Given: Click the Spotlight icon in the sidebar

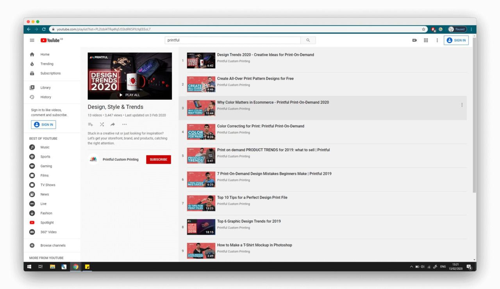Looking at the screenshot, I should coord(32,223).
